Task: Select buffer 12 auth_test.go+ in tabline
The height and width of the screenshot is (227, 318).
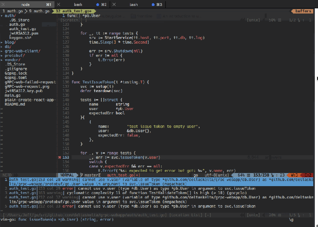Action: [x=74, y=11]
